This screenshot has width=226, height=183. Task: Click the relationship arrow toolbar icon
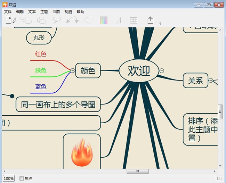click(72, 20)
